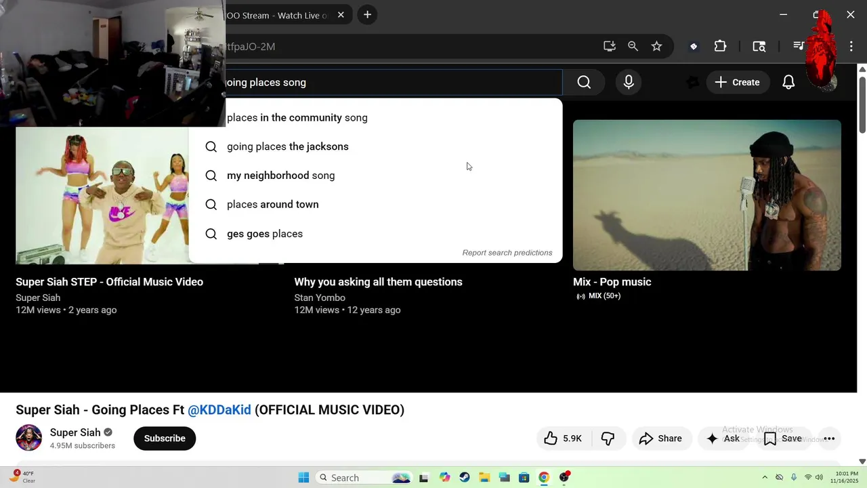Click the tray microphone icon

(x=794, y=477)
